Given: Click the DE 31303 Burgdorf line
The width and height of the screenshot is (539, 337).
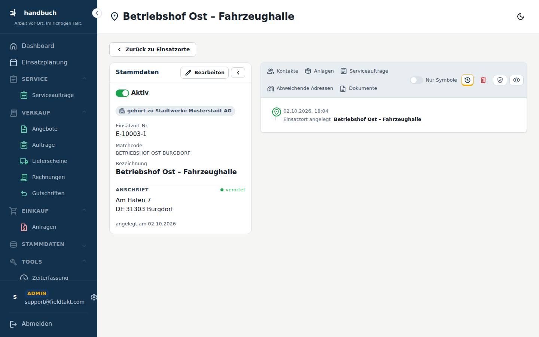Looking at the screenshot, I should [144, 209].
